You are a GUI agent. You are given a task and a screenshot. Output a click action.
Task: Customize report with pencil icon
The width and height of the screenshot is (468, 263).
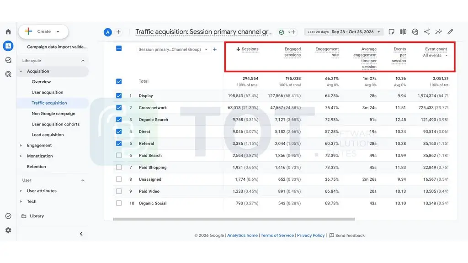click(450, 32)
